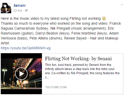Click the name Fenix Martinez in the post
124x96 pixels.
[84, 33]
